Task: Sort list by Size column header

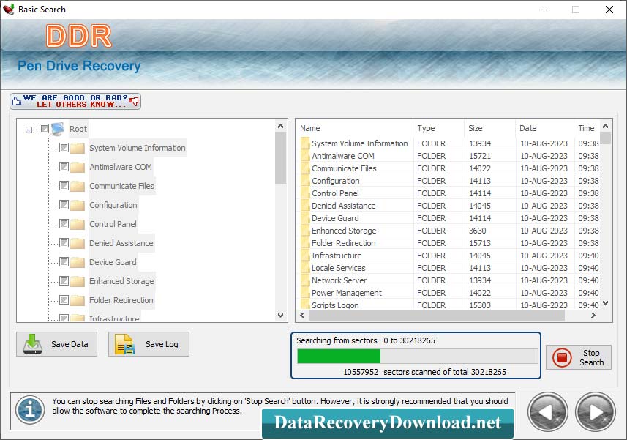Action: 489,128
